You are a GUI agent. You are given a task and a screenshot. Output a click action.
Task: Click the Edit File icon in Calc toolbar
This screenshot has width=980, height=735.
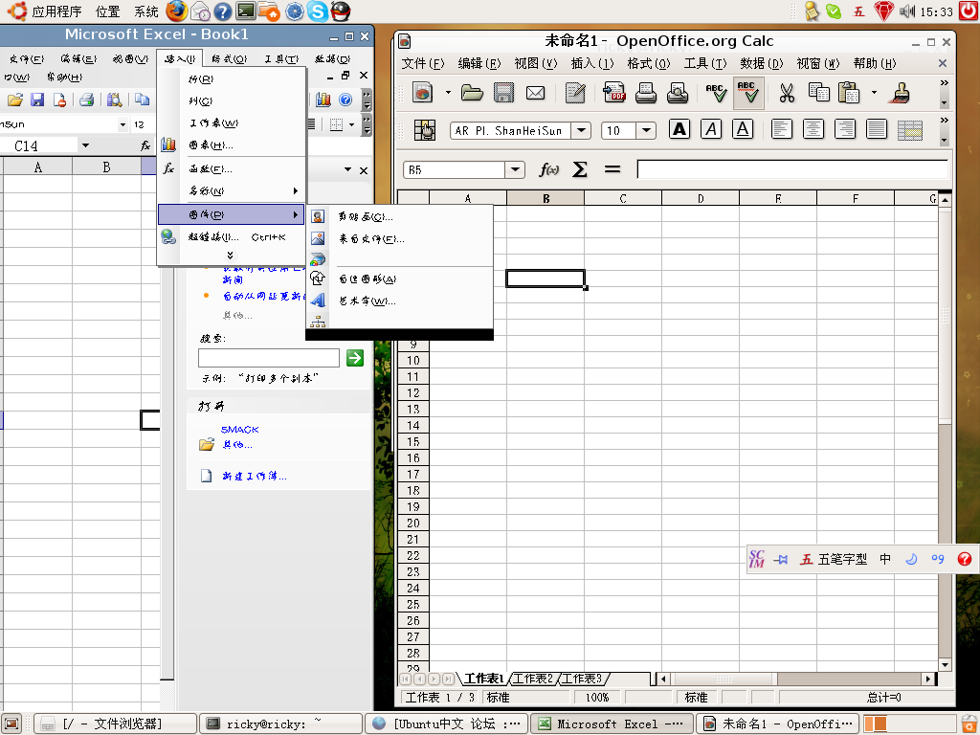575,93
